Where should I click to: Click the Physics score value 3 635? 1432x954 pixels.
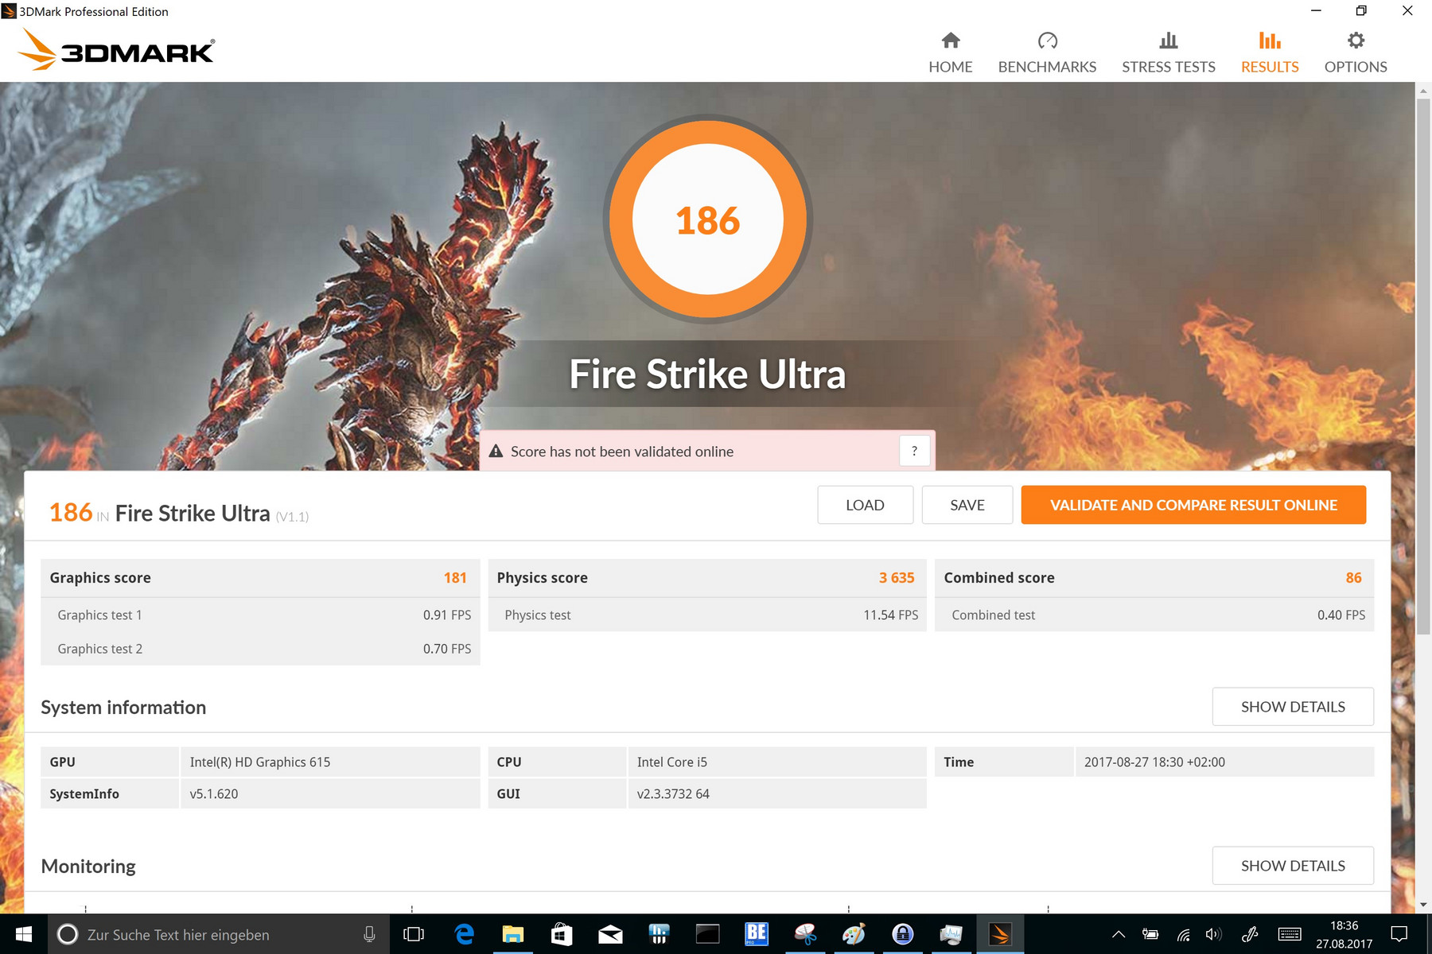click(897, 578)
